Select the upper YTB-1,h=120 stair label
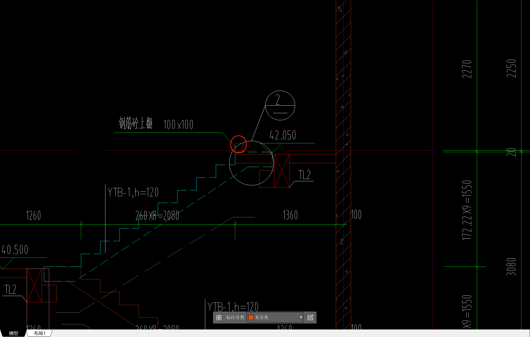The height and width of the screenshot is (337, 530). [x=133, y=192]
